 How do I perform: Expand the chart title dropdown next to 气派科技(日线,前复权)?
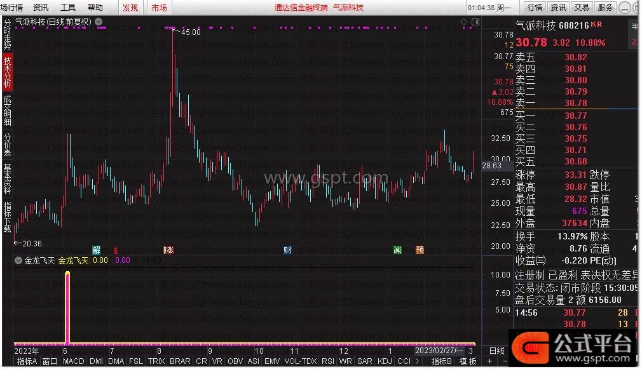pyautogui.click(x=99, y=22)
